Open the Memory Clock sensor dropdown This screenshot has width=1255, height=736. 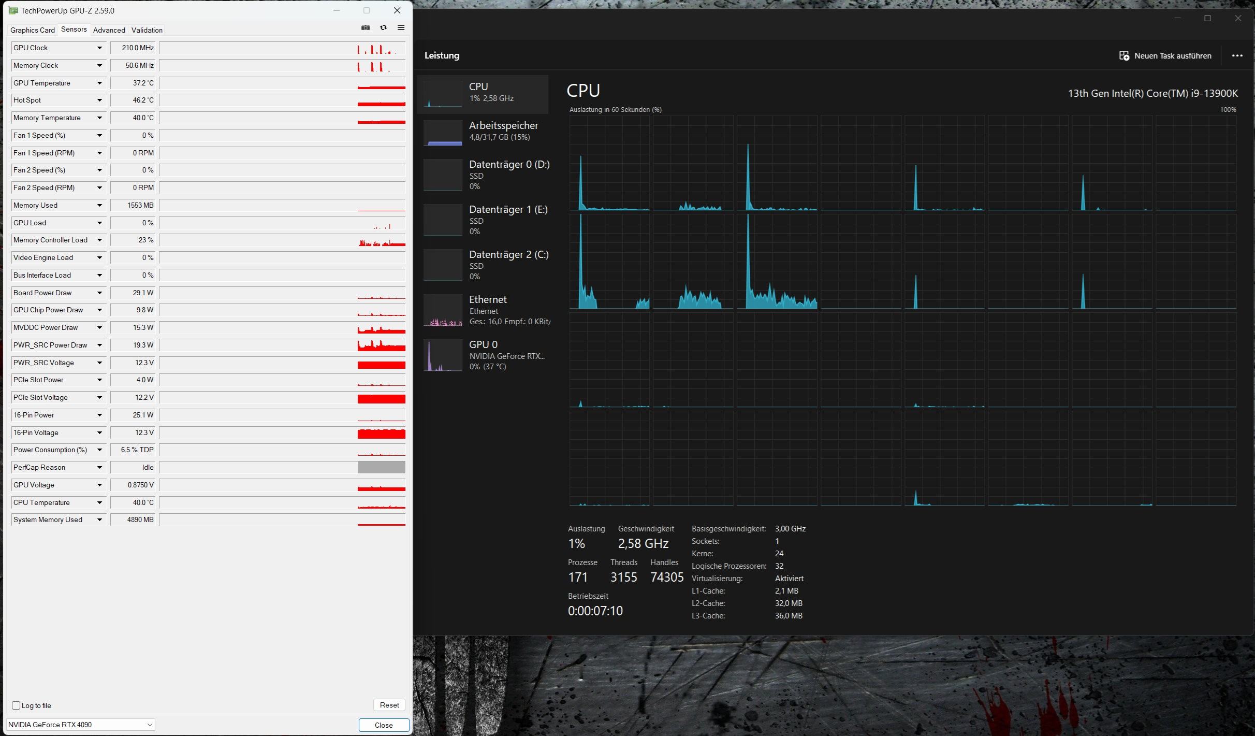99,66
